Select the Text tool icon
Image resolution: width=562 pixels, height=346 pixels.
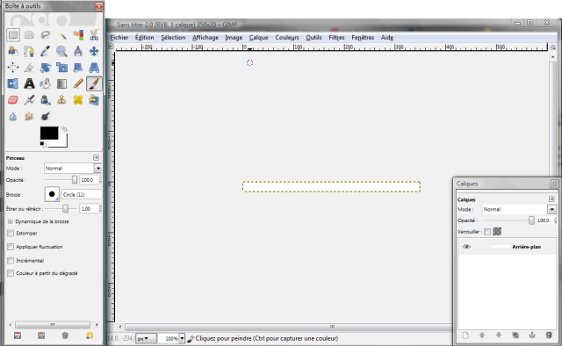click(x=29, y=84)
